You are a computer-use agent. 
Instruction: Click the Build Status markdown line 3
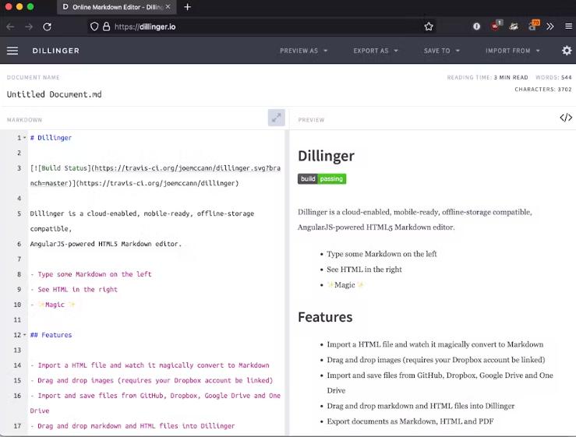[x=155, y=175]
